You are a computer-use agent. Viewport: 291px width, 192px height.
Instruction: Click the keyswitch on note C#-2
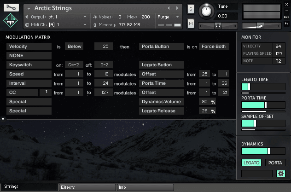point(74,65)
